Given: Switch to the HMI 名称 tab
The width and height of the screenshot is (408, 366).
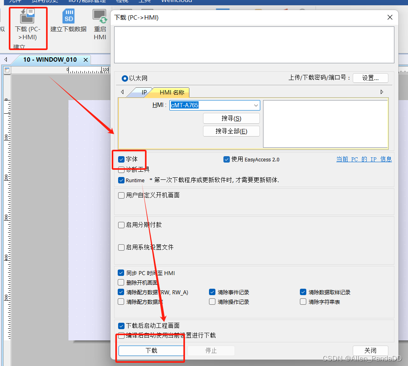Looking at the screenshot, I should point(172,93).
